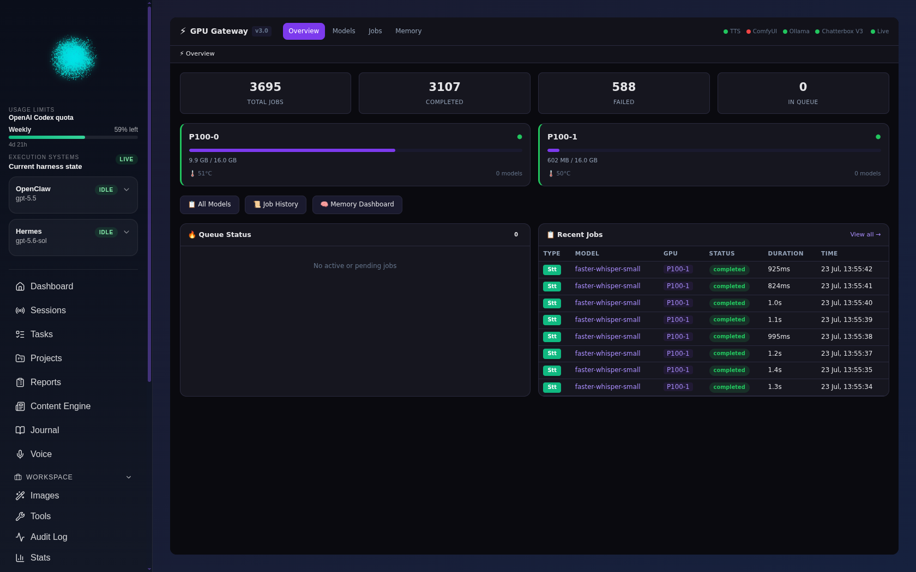The width and height of the screenshot is (916, 572).
Task: Click the Sessions broadcast icon
Action: click(20, 311)
